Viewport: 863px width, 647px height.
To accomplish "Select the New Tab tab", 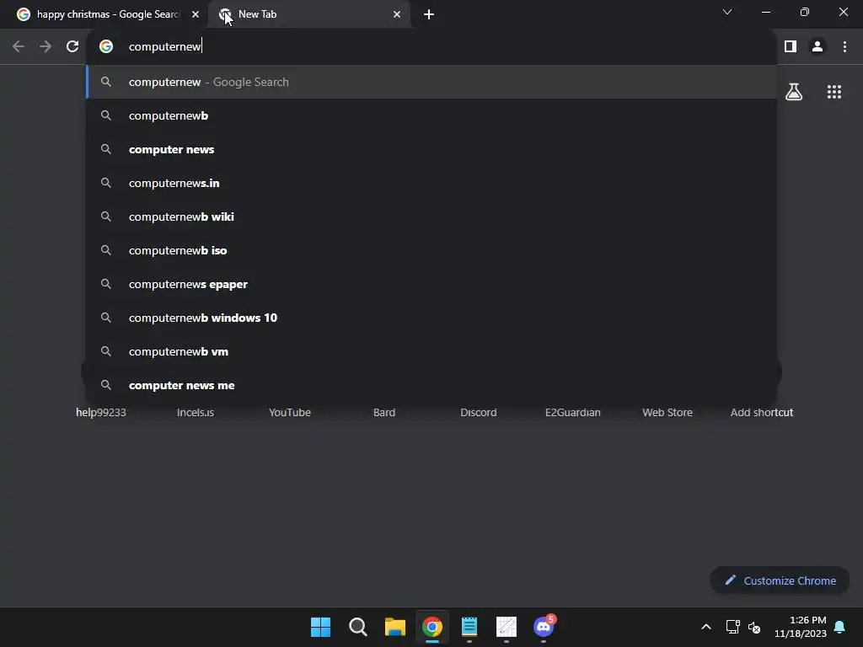I will [308, 14].
